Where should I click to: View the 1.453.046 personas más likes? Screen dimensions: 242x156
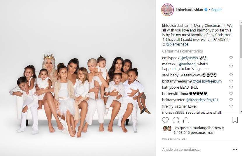(193, 133)
